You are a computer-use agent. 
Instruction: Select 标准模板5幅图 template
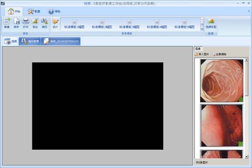pyautogui.click(x=185, y=24)
